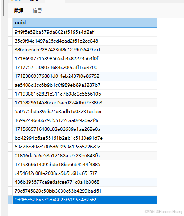184x216 pixels.
Task: Select cell 5a0575b3a39eb24a3adb1a03231adaec
Action: tap(85, 111)
